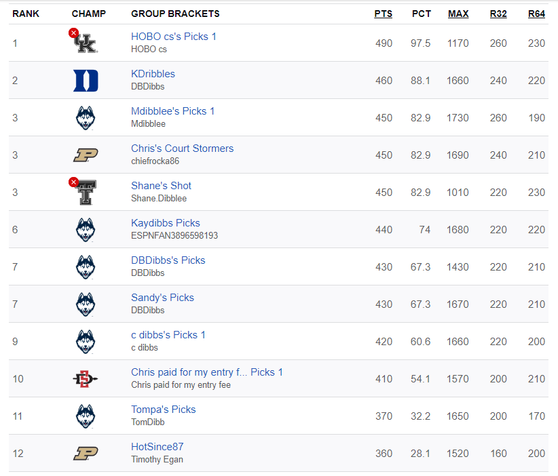Viewport: 558px width, 476px height.
Task: Open HOBO cs's Picks 1 bracket
Action: pos(174,37)
